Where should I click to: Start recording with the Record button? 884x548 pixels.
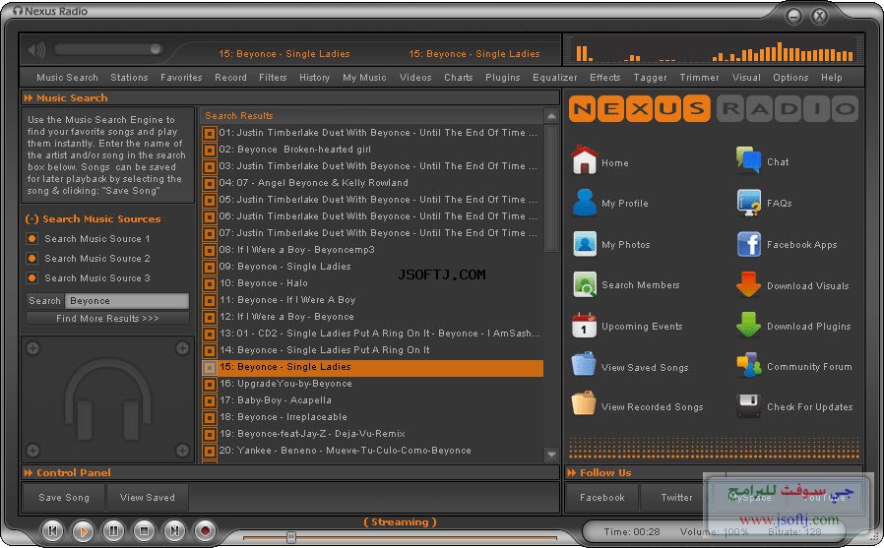click(x=205, y=530)
